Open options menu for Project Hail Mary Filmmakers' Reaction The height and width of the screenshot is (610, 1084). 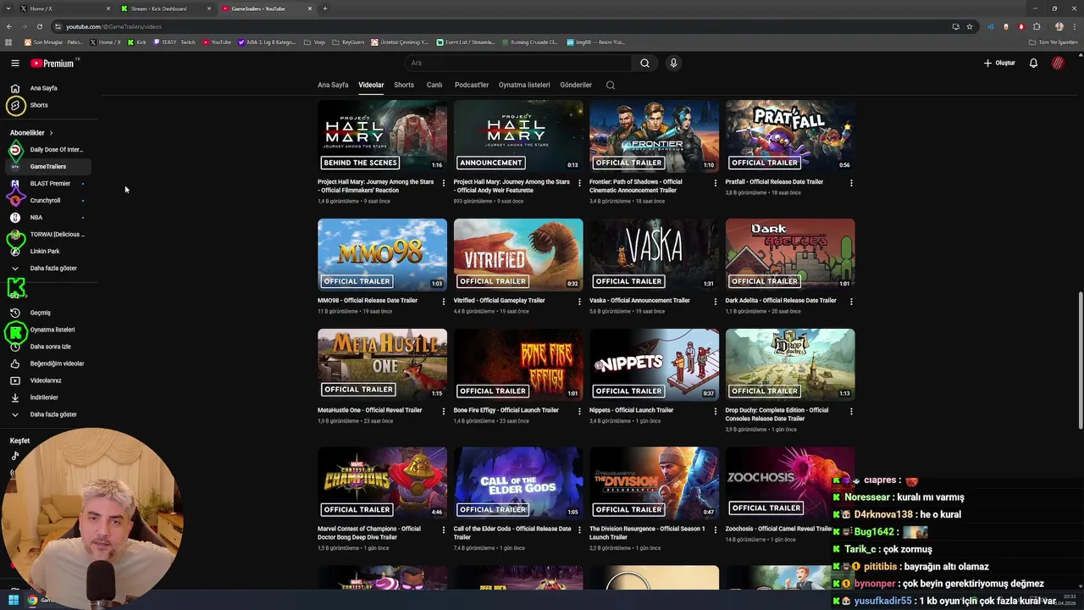[x=444, y=183]
